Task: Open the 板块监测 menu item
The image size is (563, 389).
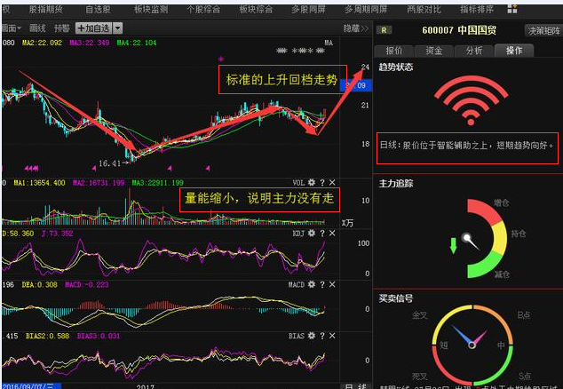Action: 151,10
